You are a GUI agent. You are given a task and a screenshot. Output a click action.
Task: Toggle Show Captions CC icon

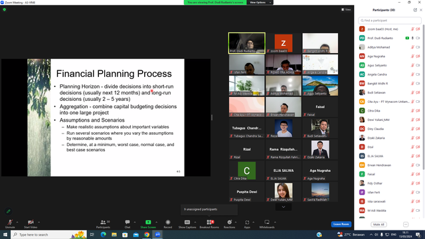187,222
